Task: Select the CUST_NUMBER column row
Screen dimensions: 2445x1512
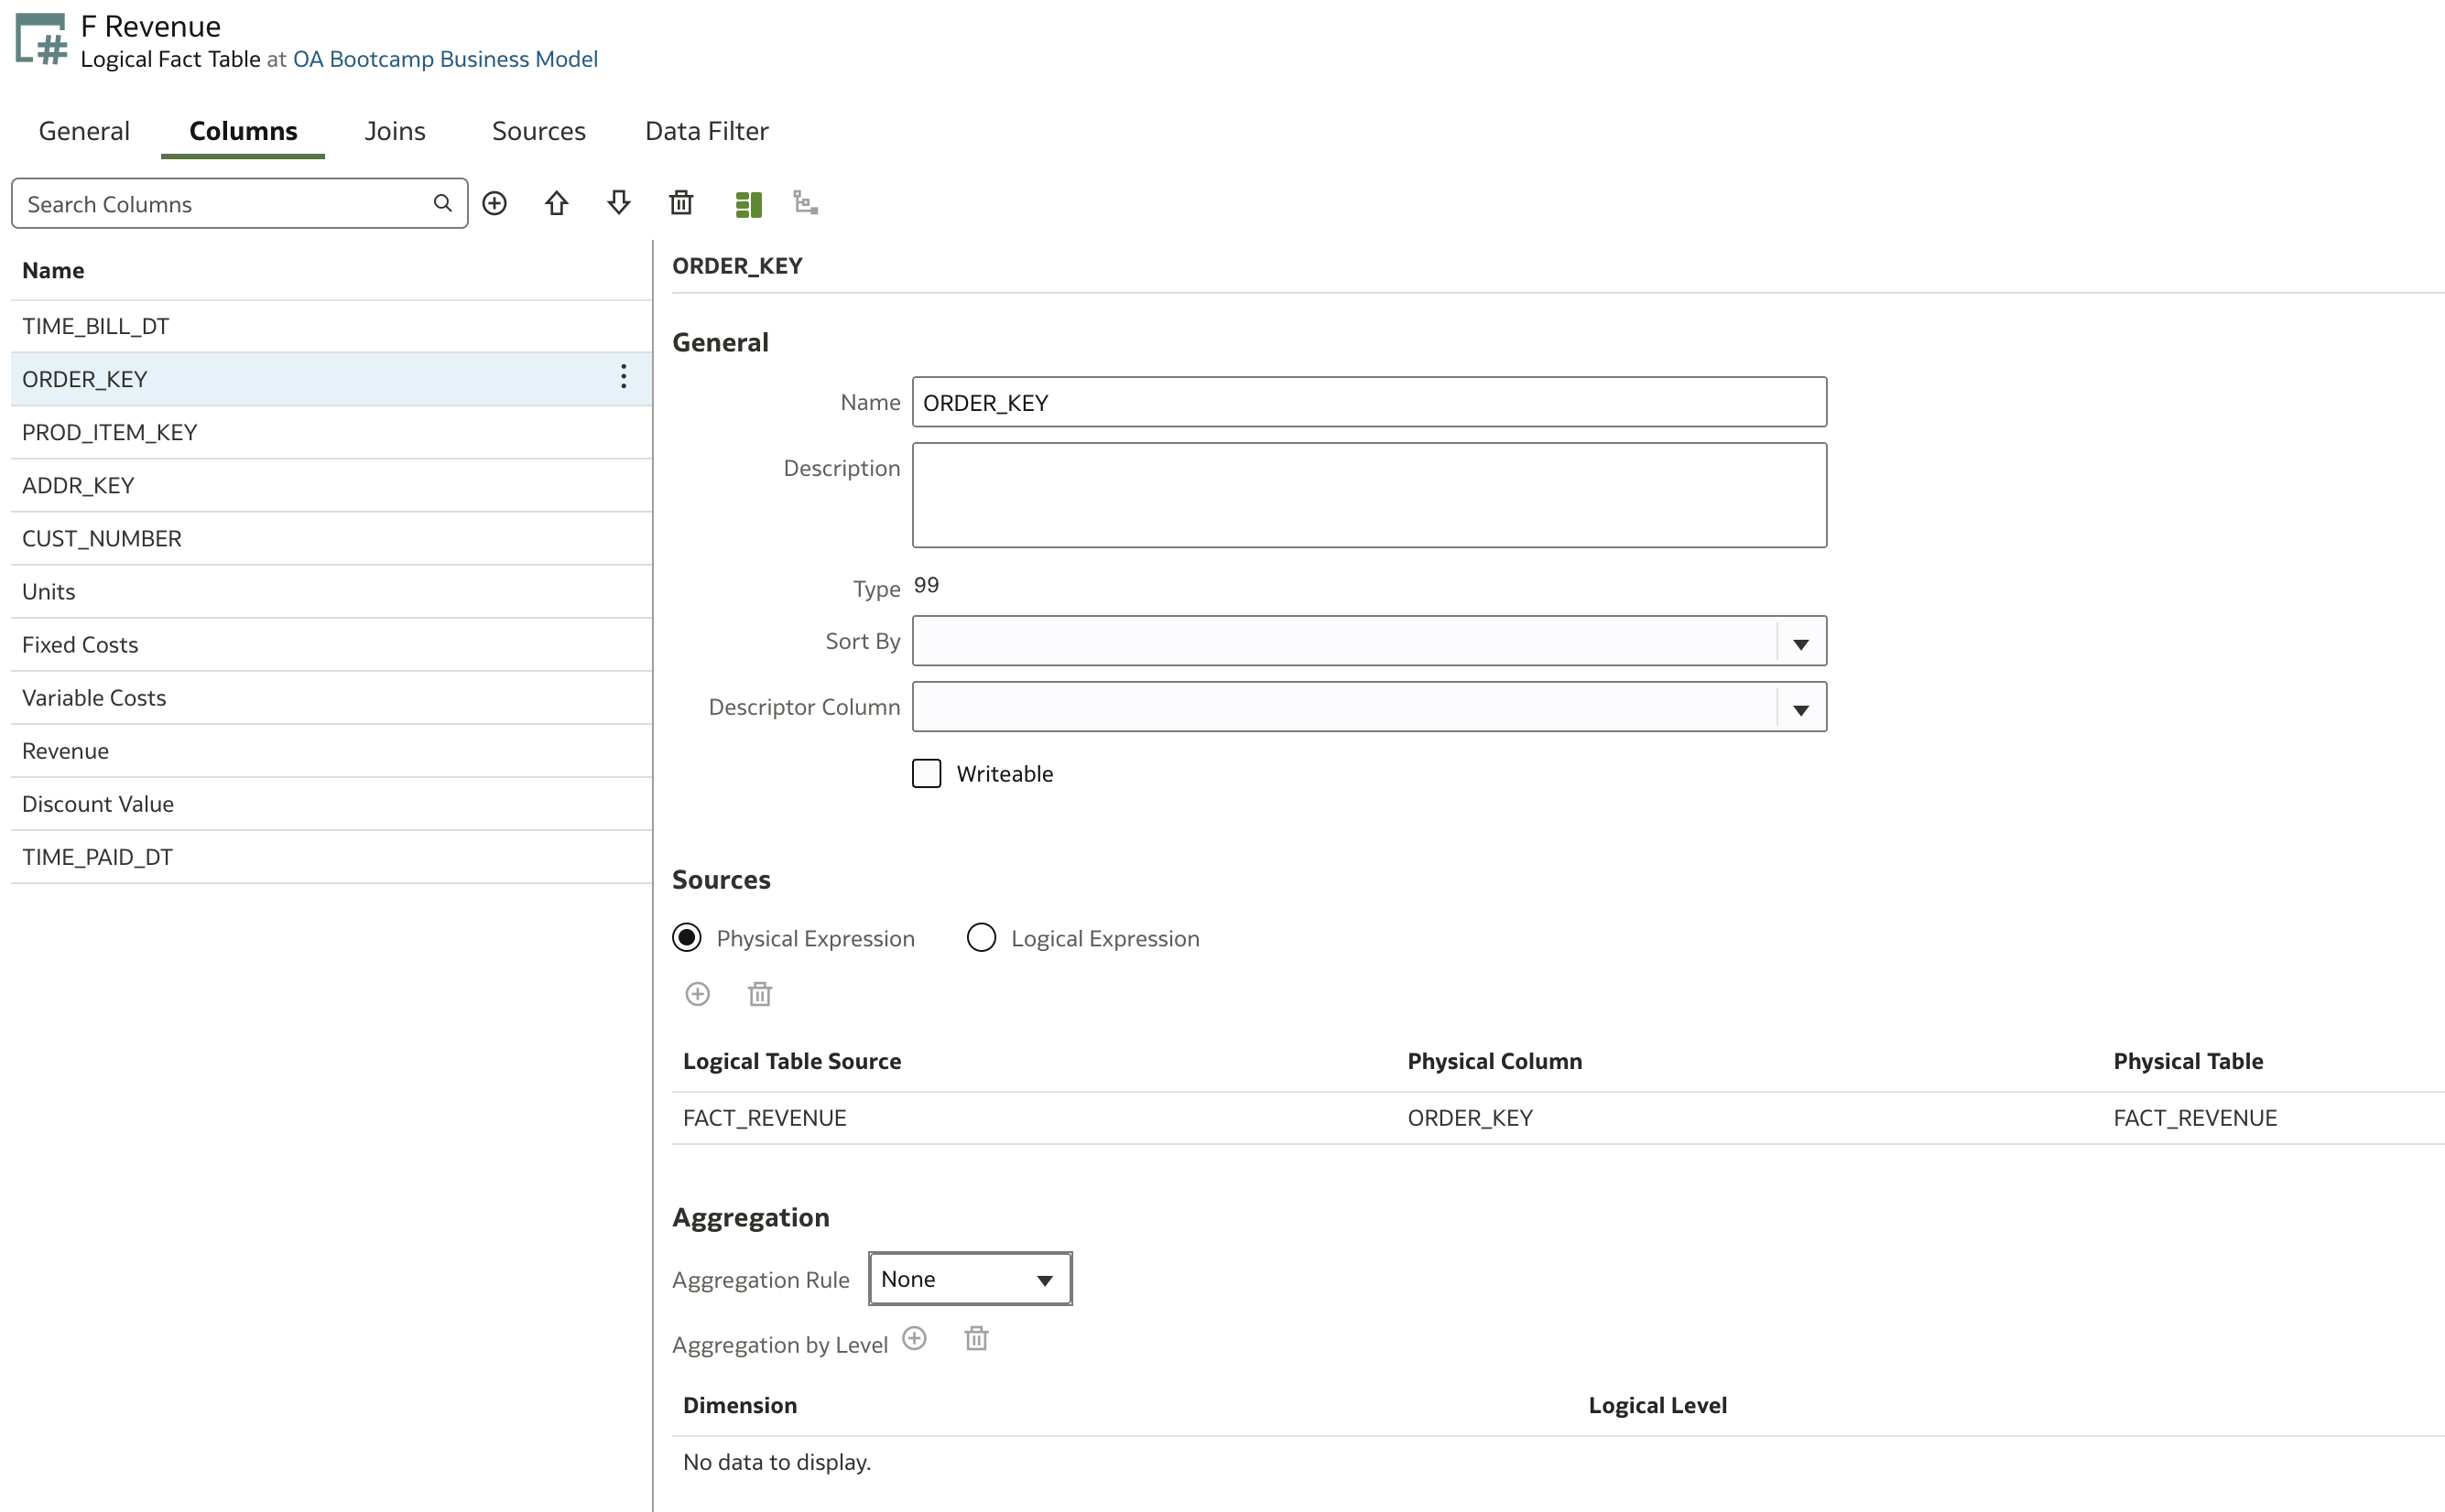Action: point(331,538)
